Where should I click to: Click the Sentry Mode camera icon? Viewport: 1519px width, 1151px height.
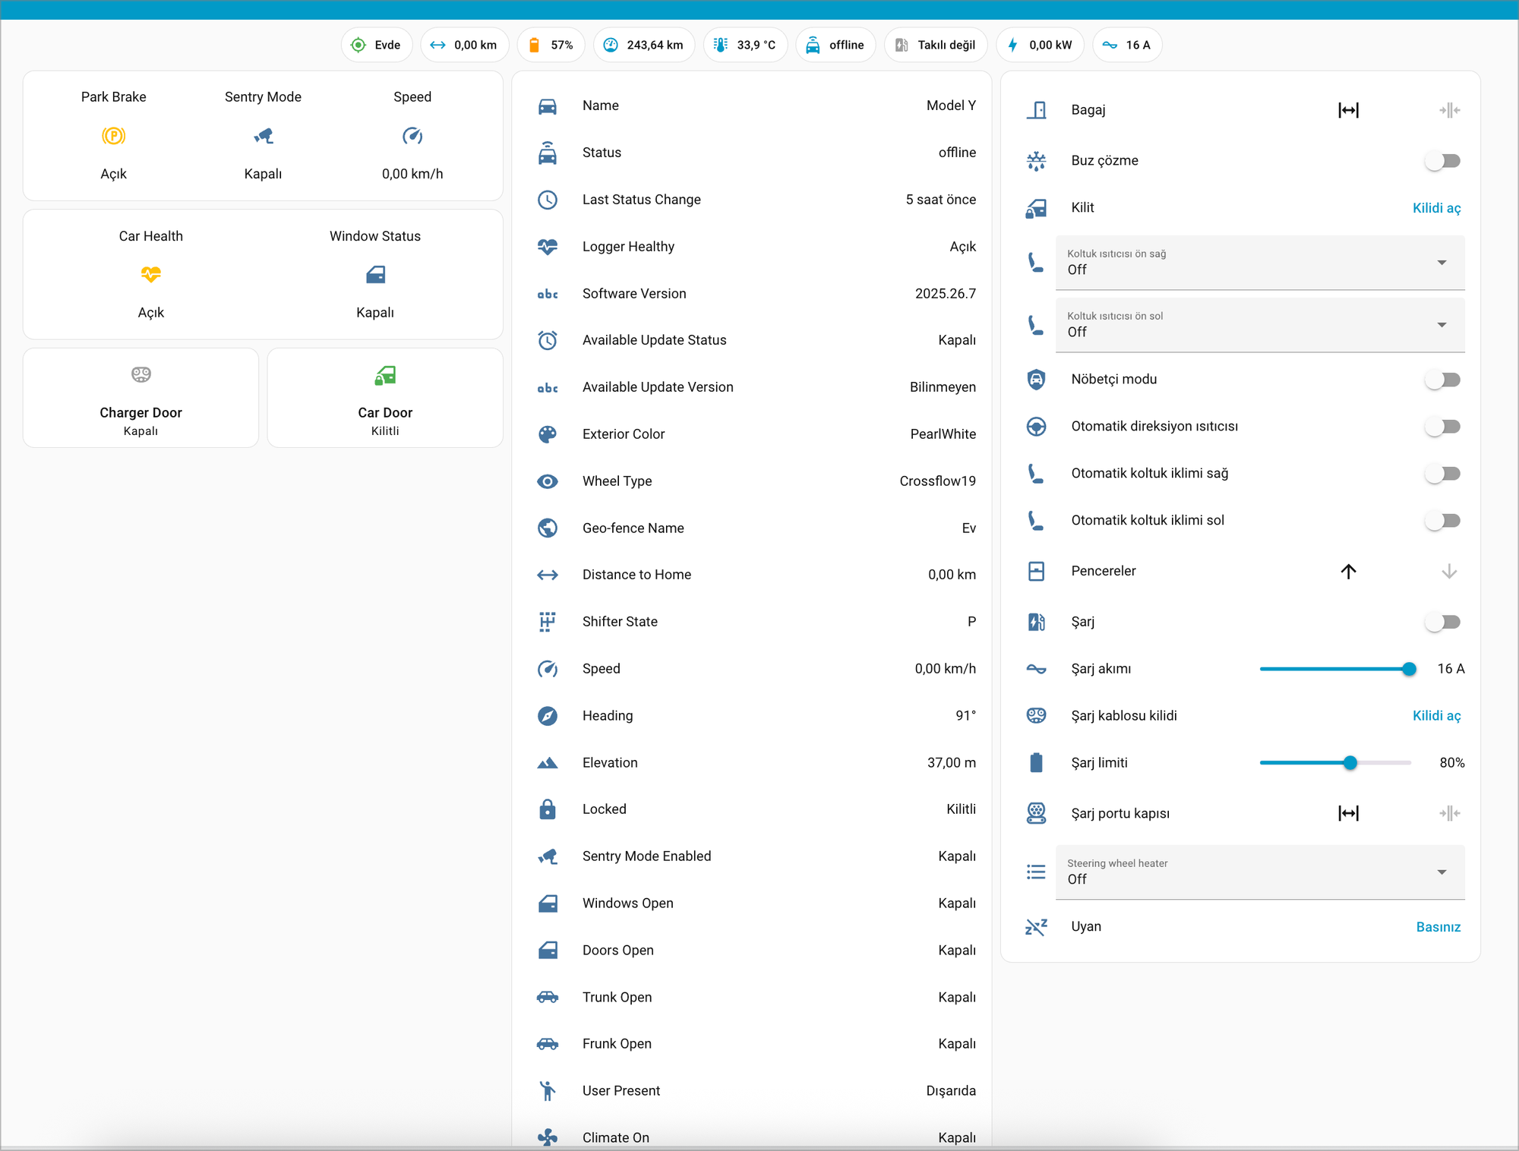263,136
